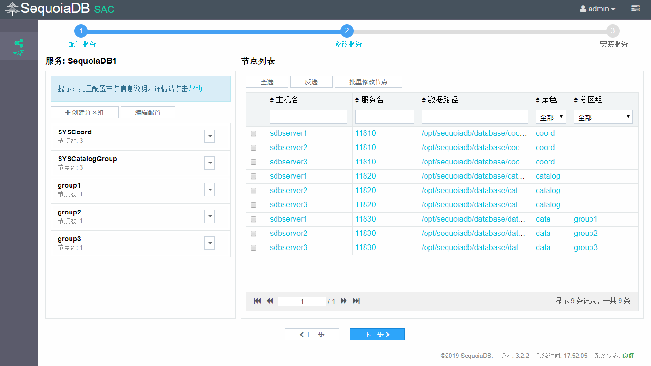Expand the SYSCatalogGroup dropdown

tap(210, 163)
